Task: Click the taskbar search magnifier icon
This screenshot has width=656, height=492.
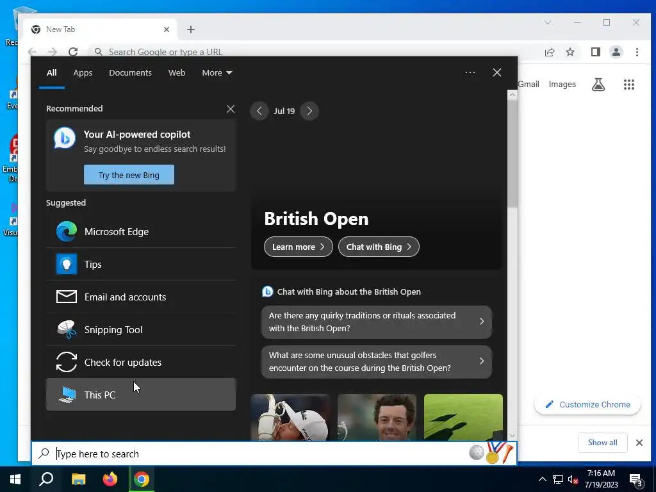Action: [46, 479]
